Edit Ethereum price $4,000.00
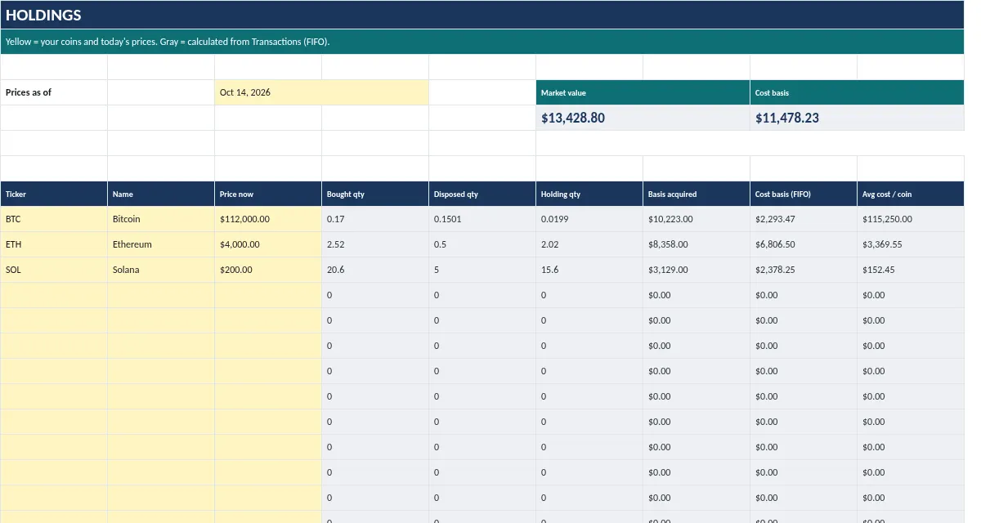This screenshot has height=523, width=981. tap(268, 244)
